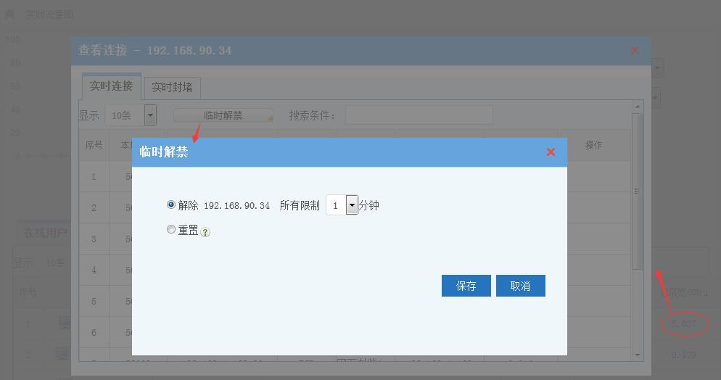The width and height of the screenshot is (721, 380).
Task: Close the 查看连接 window with its X
Action: [x=635, y=50]
